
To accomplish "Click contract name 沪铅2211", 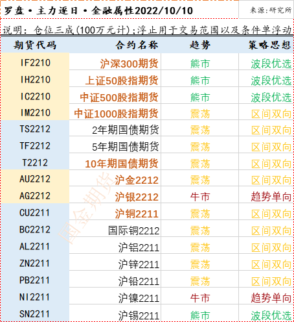I will pyautogui.click(x=139, y=281).
